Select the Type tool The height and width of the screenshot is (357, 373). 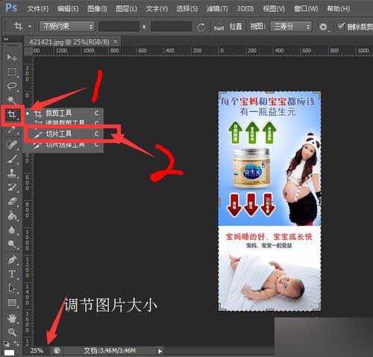[x=12, y=274]
